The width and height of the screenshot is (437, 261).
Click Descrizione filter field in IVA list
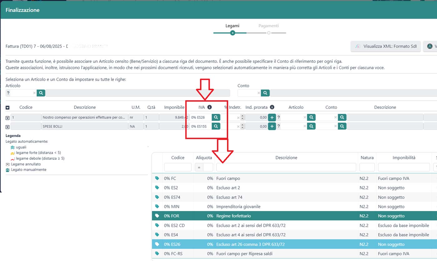click(x=286, y=167)
